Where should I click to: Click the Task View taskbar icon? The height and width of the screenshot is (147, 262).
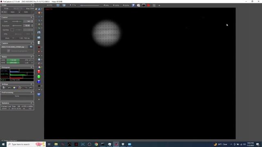coord(49,144)
